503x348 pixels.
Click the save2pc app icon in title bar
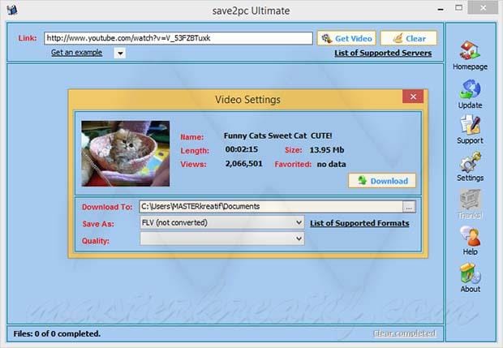coord(12,10)
